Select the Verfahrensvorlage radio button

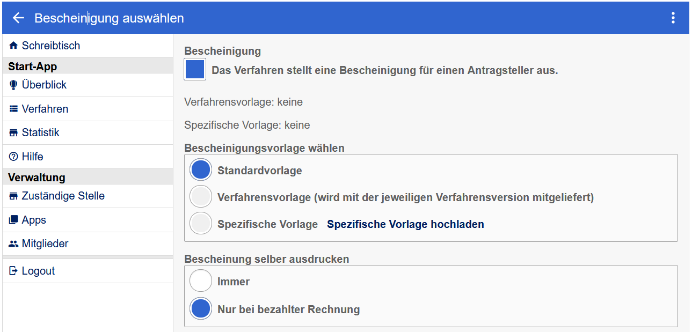click(x=200, y=196)
